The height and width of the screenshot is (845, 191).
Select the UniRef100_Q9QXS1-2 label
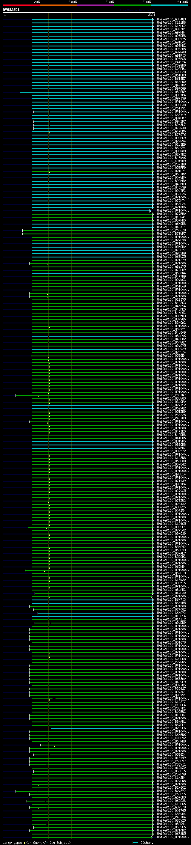pos(173,692)
